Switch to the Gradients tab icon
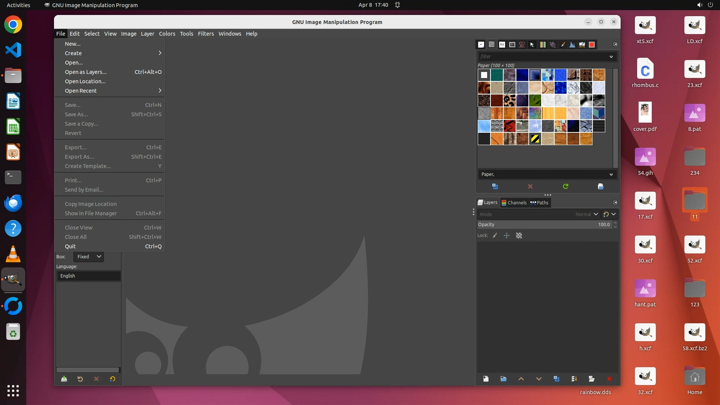The image size is (720, 405). pos(542,45)
